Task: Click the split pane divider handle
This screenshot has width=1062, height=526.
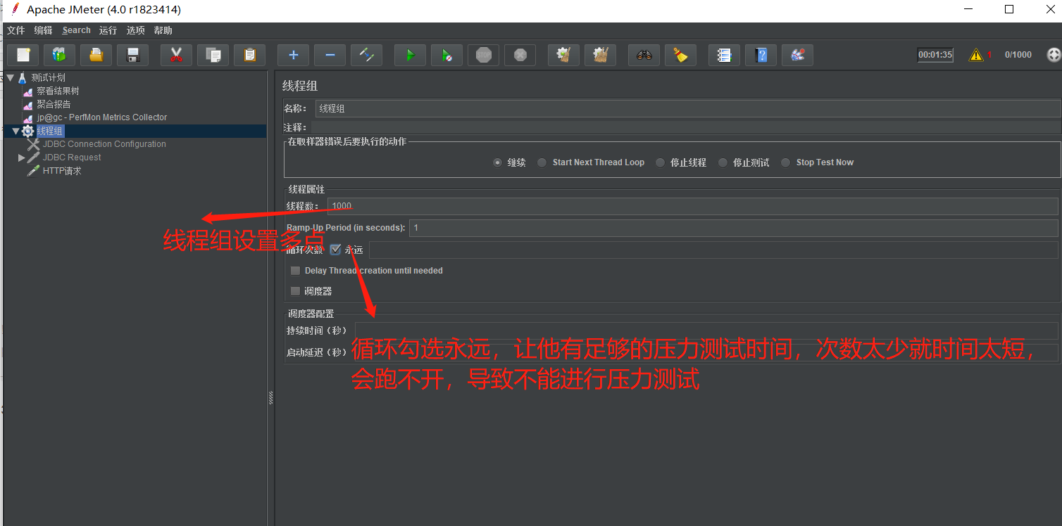Action: (x=270, y=398)
